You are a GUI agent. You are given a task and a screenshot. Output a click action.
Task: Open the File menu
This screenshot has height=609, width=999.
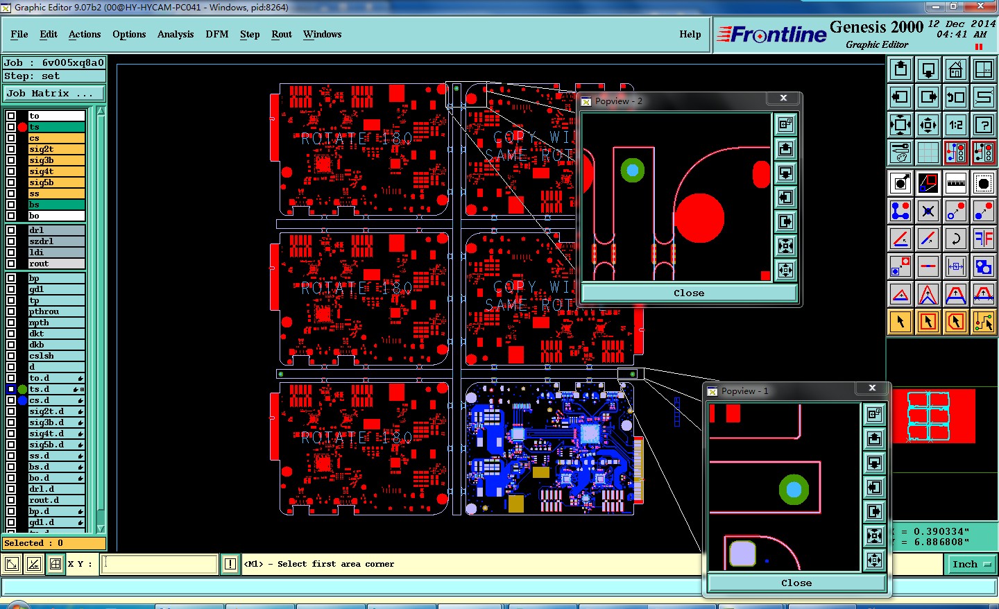[x=19, y=34]
